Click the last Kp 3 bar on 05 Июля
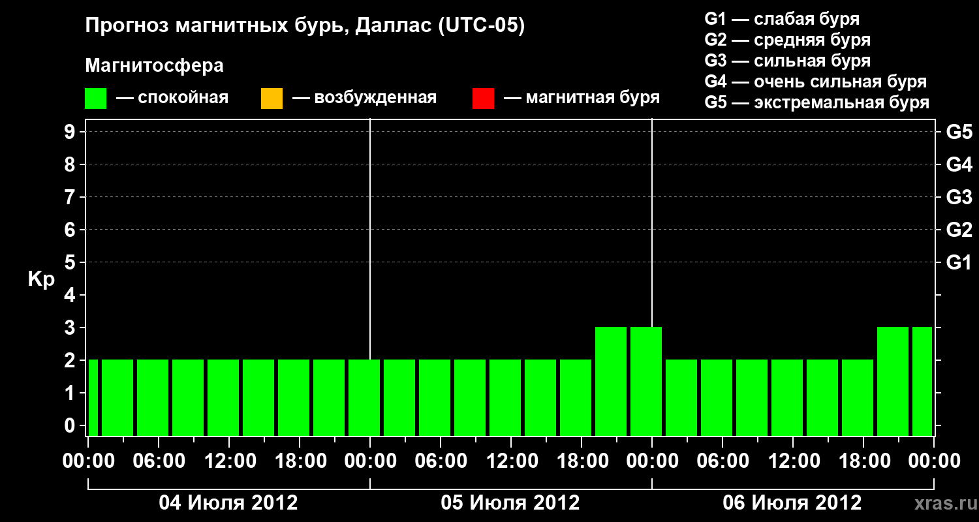The height and width of the screenshot is (522, 979). pos(646,381)
